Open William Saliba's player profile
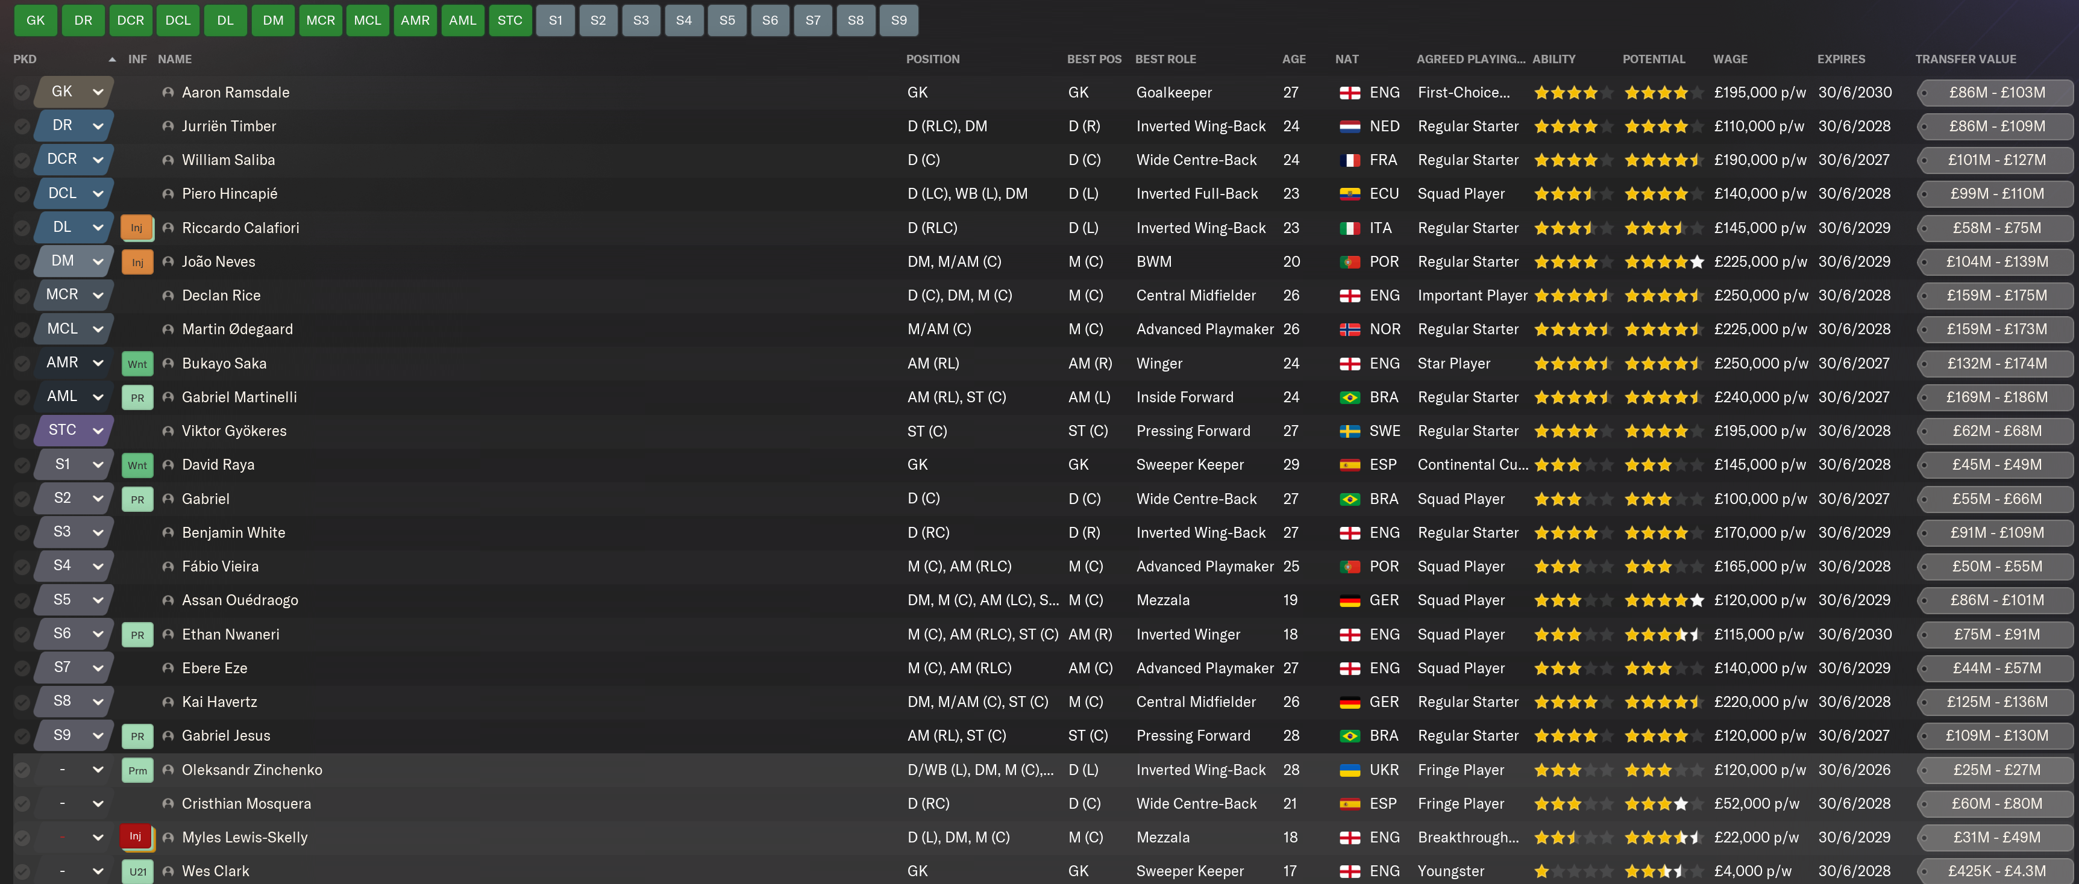This screenshot has width=2079, height=884. click(228, 161)
